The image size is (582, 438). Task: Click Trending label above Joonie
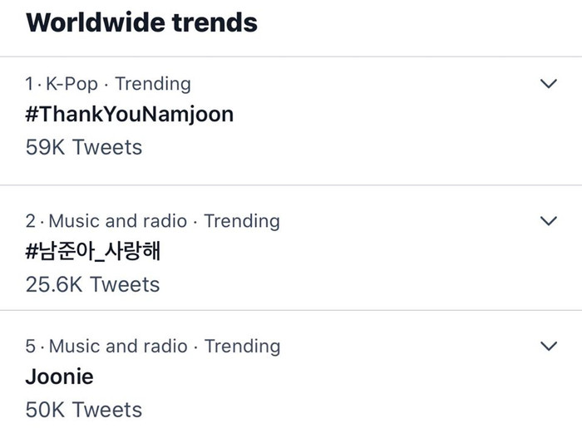coord(243,347)
